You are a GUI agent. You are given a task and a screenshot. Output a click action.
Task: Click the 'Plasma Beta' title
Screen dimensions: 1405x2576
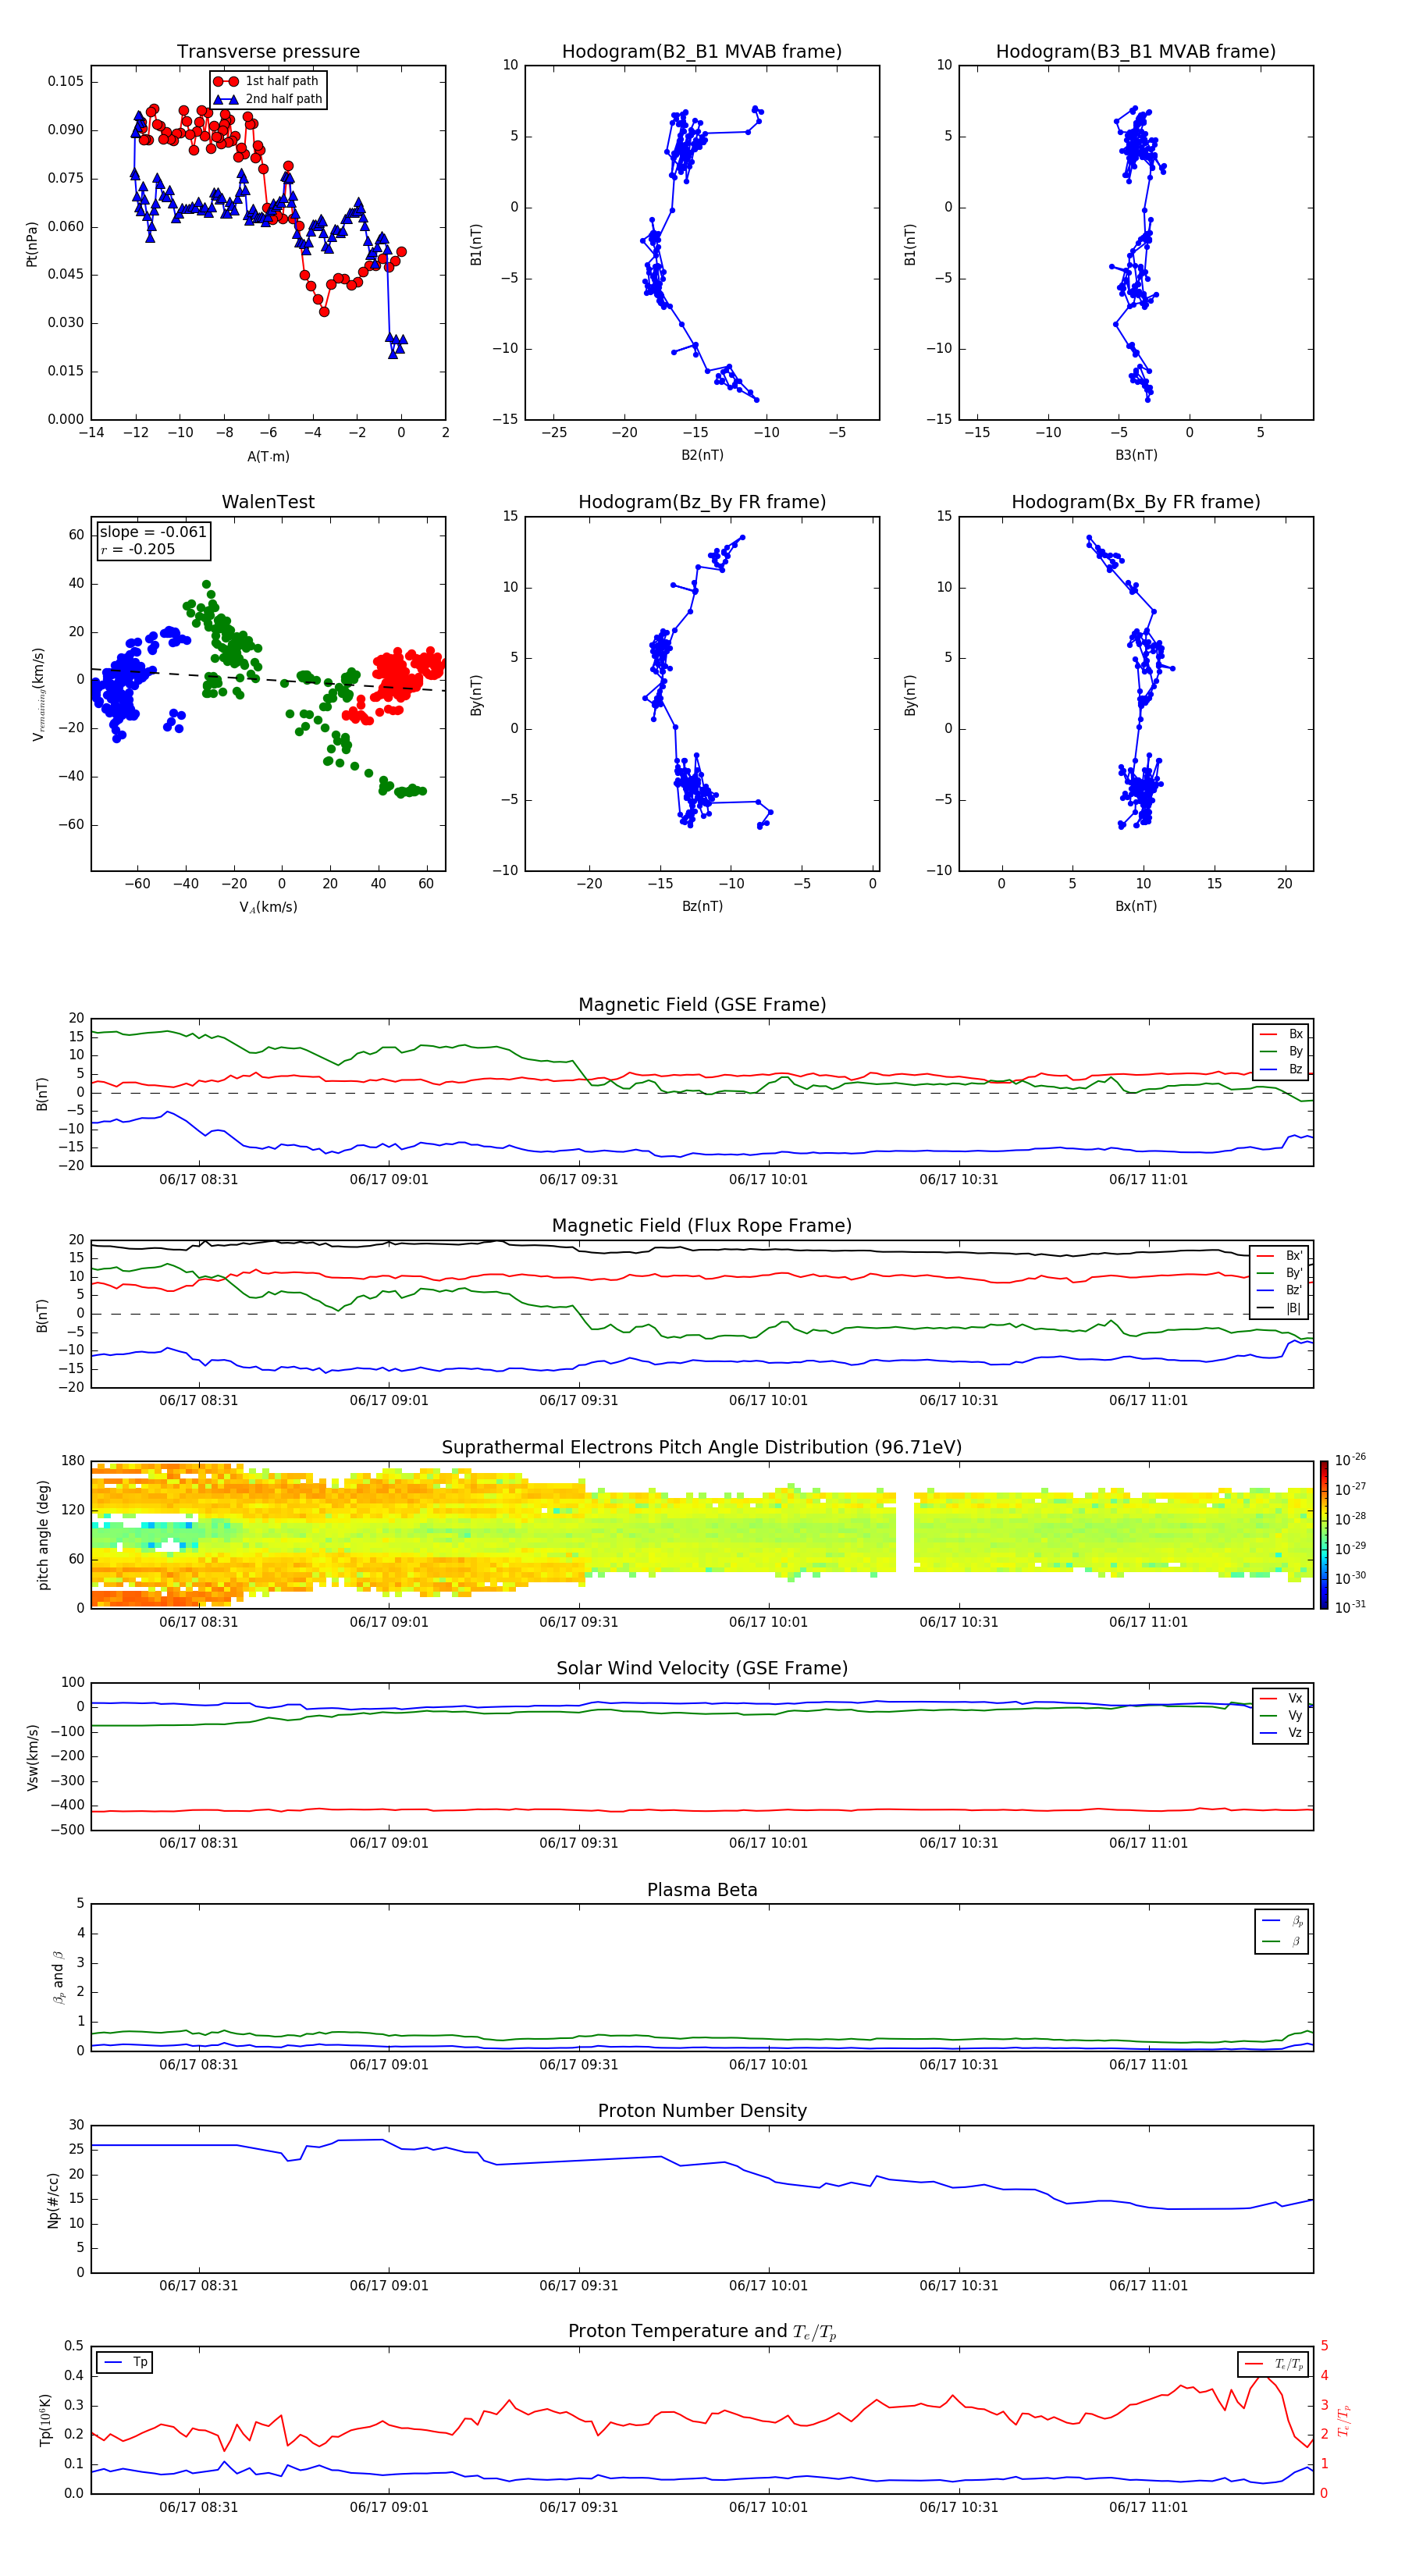[x=702, y=1890]
